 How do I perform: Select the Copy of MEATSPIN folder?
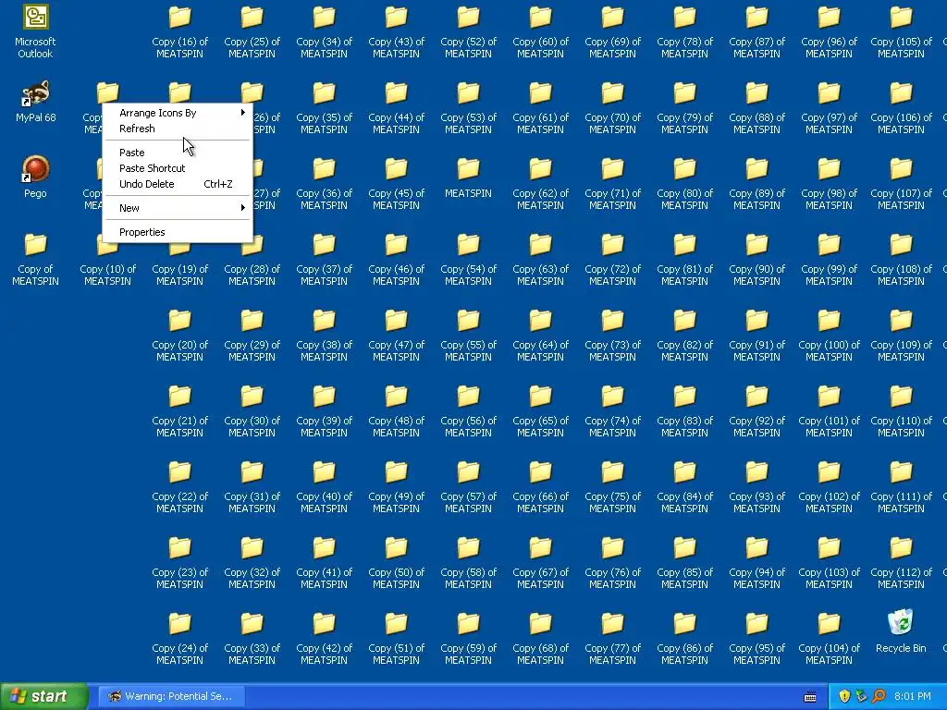pyautogui.click(x=35, y=259)
